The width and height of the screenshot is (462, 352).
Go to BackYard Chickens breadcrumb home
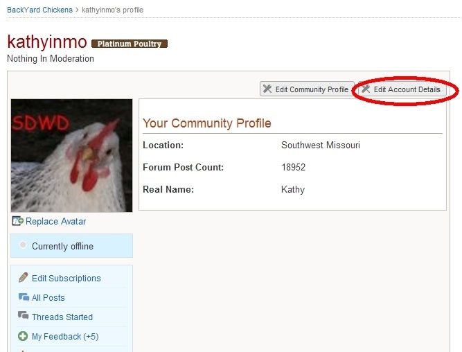pos(39,10)
